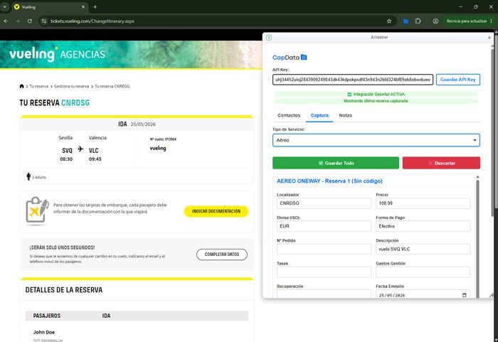Click the INDICAR DOCUMENTACIÓN button

pyautogui.click(x=216, y=211)
